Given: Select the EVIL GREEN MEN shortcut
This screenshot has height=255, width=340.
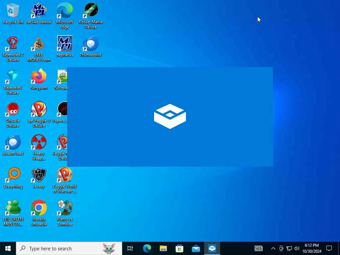Looking at the screenshot, I should 13,213.
